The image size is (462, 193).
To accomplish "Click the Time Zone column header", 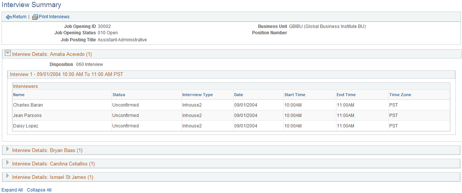I will (400, 95).
